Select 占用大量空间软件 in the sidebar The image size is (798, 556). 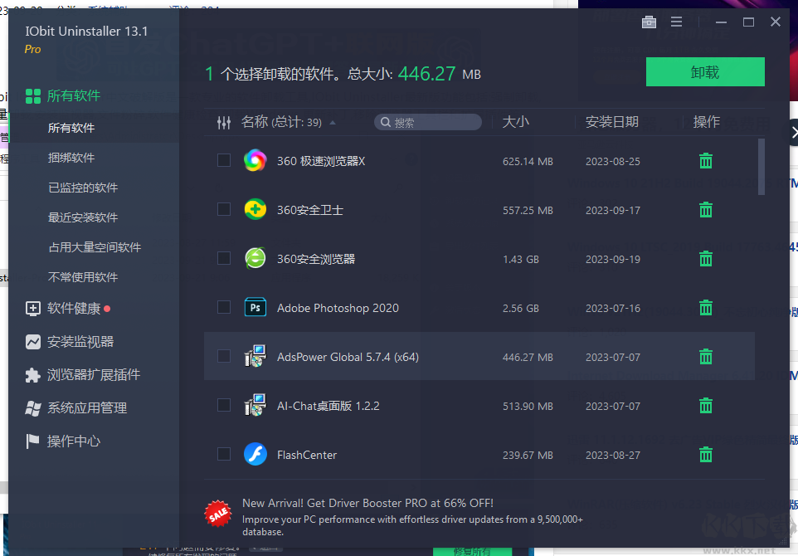pos(95,247)
